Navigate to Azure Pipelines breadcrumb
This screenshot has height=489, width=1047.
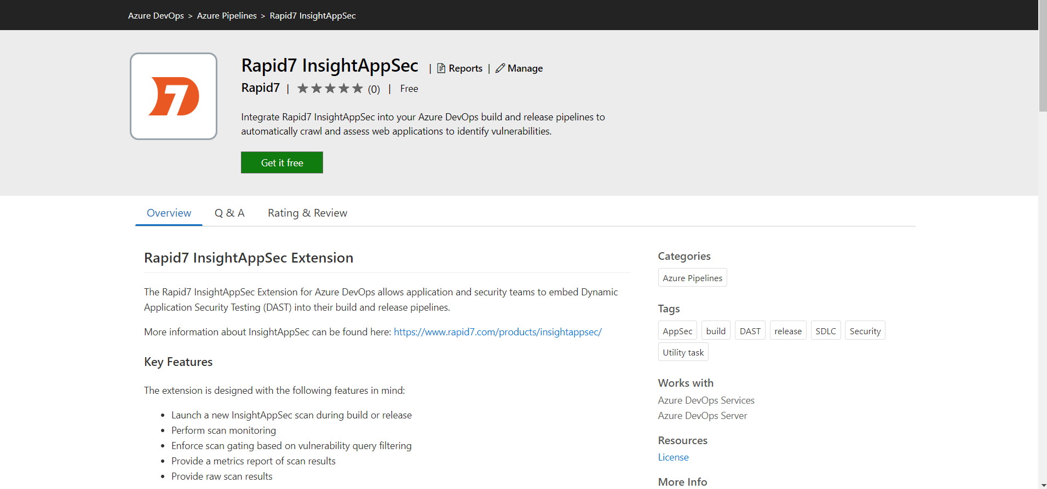pos(227,16)
